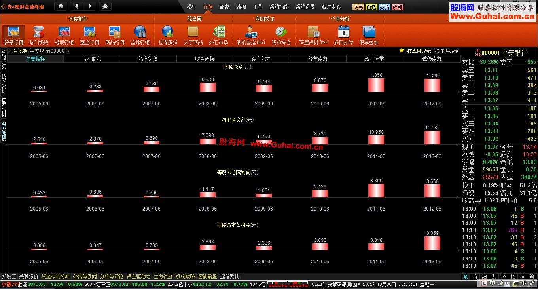The width and height of the screenshot is (538, 289).
Task: Open 世界股指 world indices icon
Action: coord(168,35)
